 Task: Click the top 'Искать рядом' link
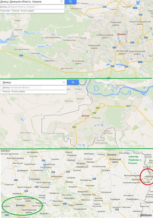click(x=27, y=11)
